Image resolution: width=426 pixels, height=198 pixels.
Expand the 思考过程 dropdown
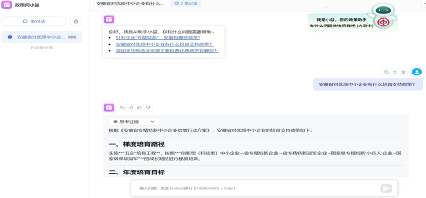(134, 121)
